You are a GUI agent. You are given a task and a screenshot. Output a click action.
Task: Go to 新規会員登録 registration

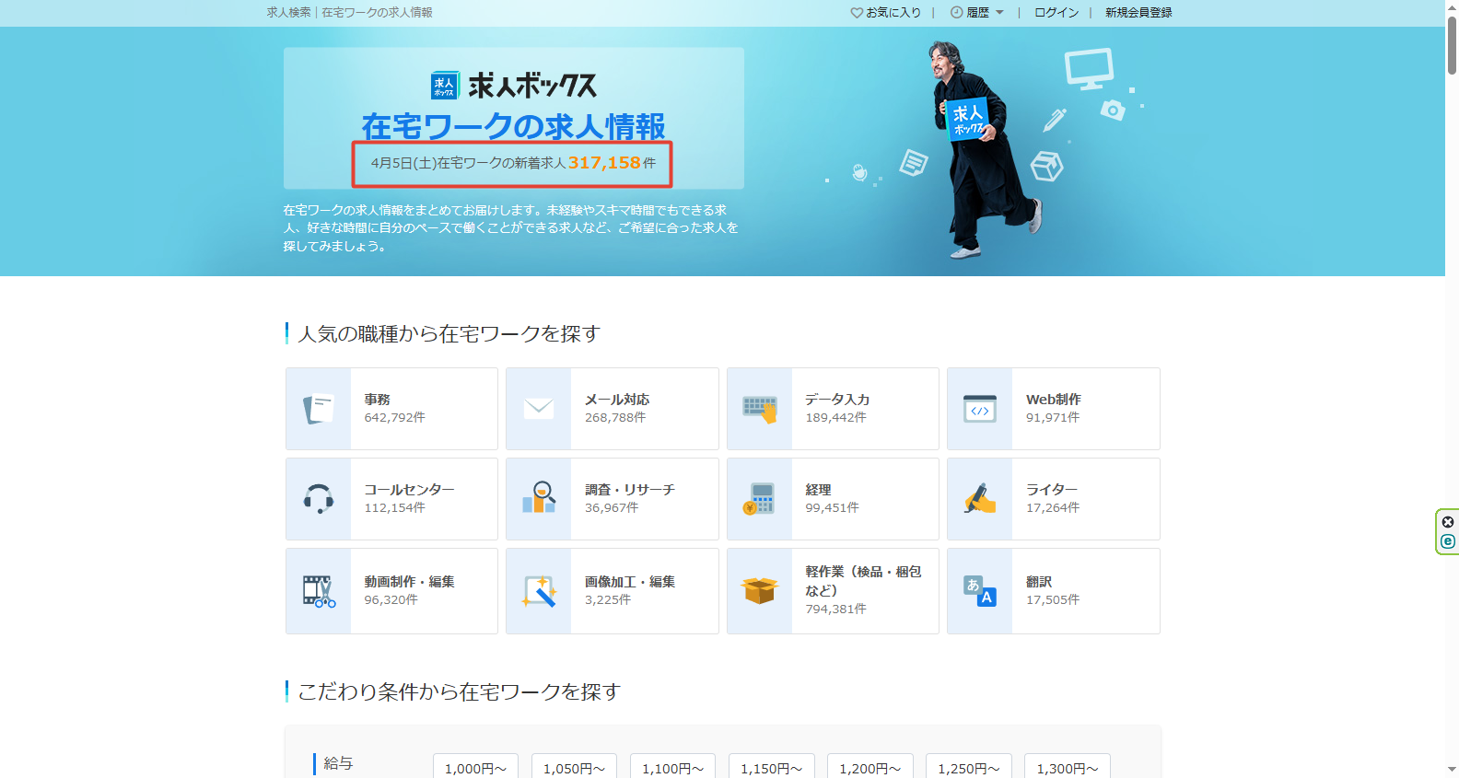coord(1138,13)
